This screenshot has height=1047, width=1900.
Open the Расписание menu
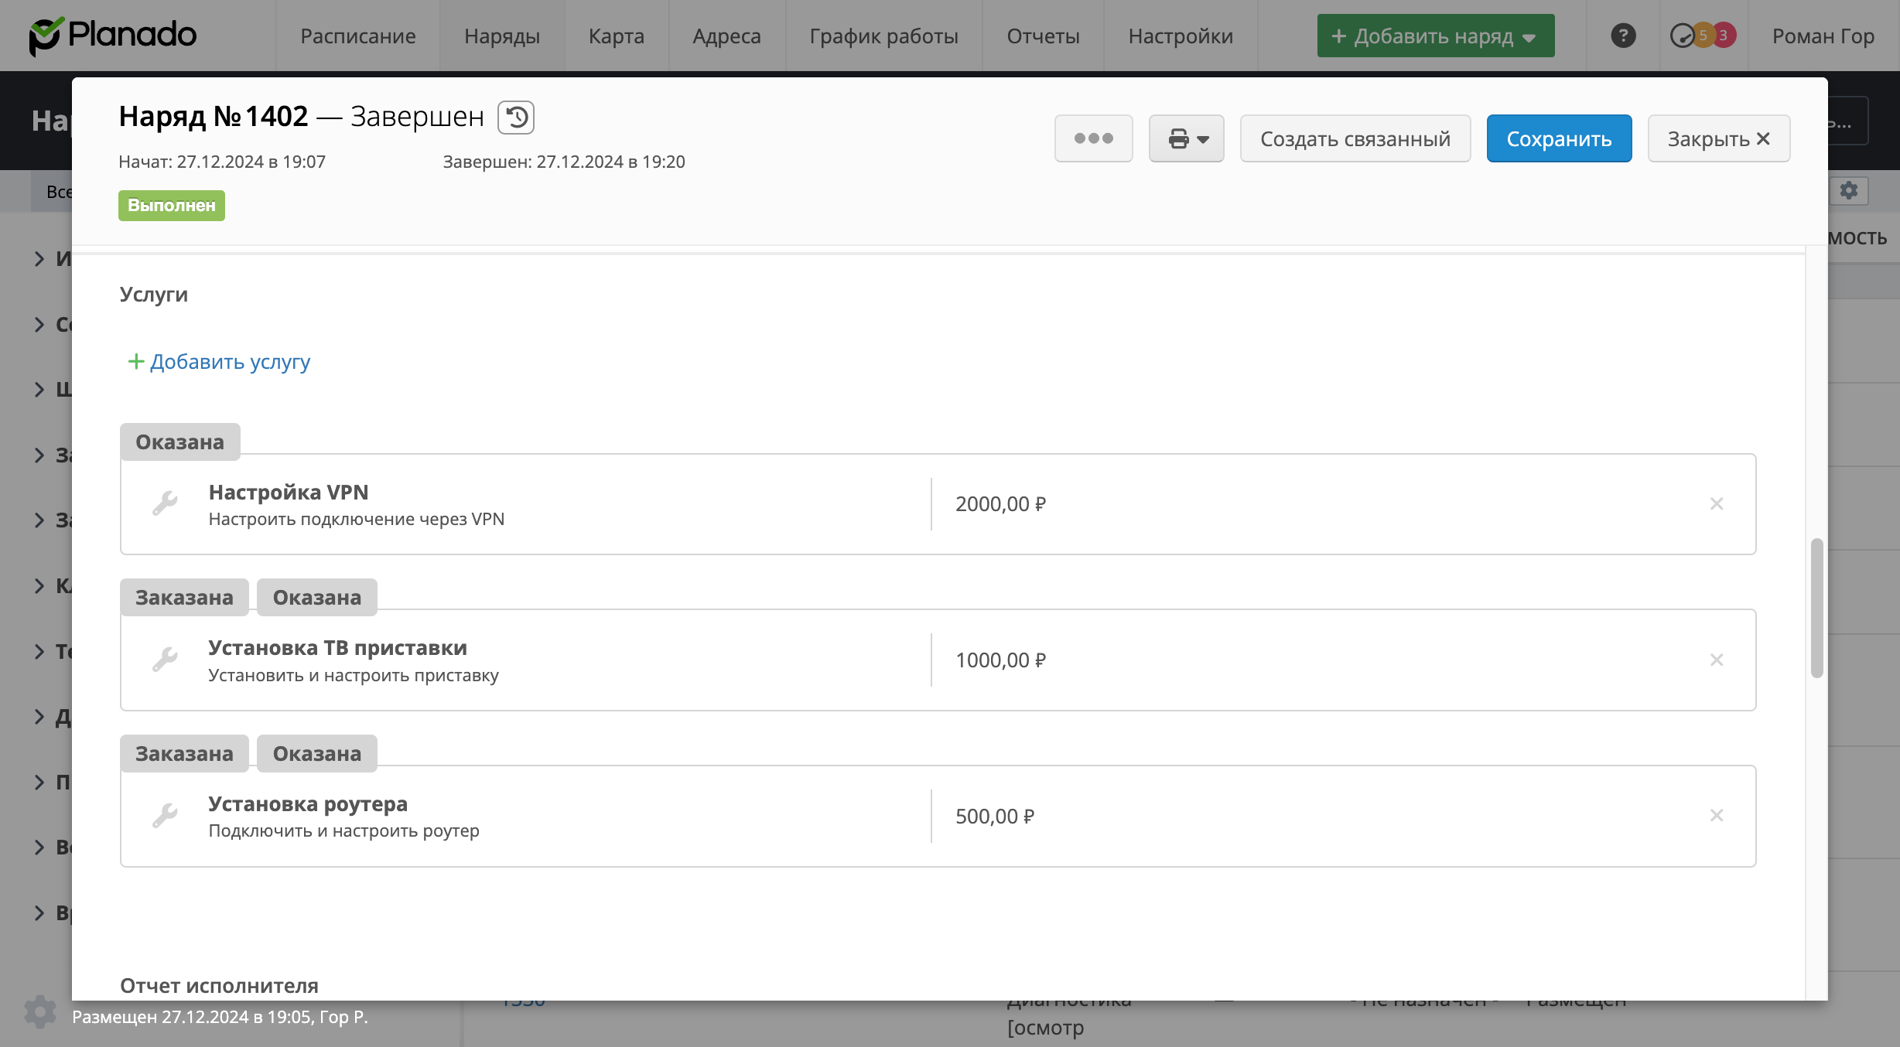click(x=357, y=36)
